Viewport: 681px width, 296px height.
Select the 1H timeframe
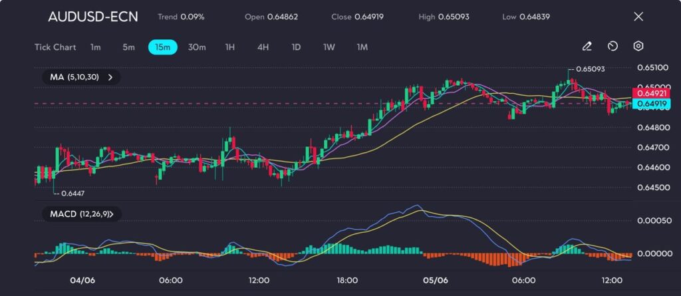[230, 47]
